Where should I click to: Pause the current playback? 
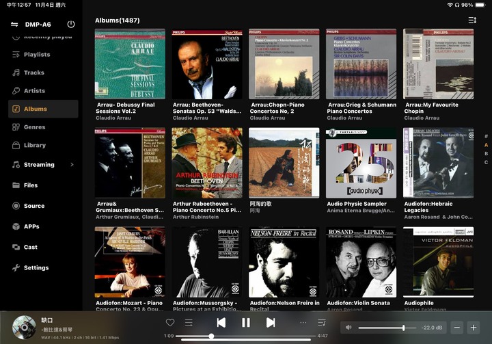(246, 323)
